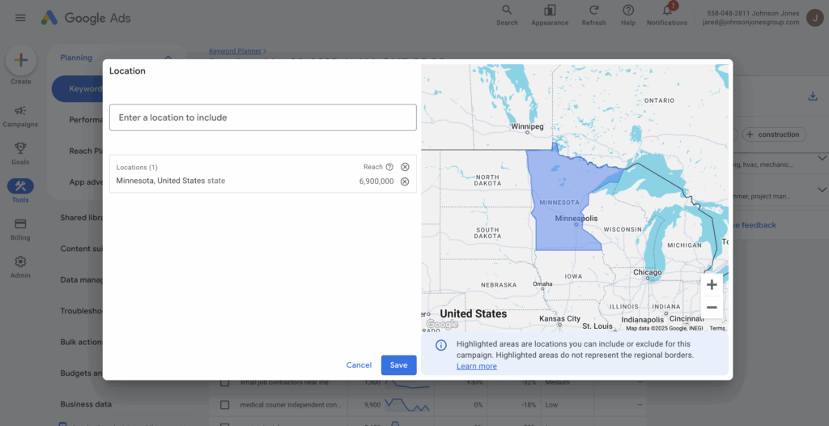Open the map Terms link
The width and height of the screenshot is (829, 426).
(x=717, y=329)
